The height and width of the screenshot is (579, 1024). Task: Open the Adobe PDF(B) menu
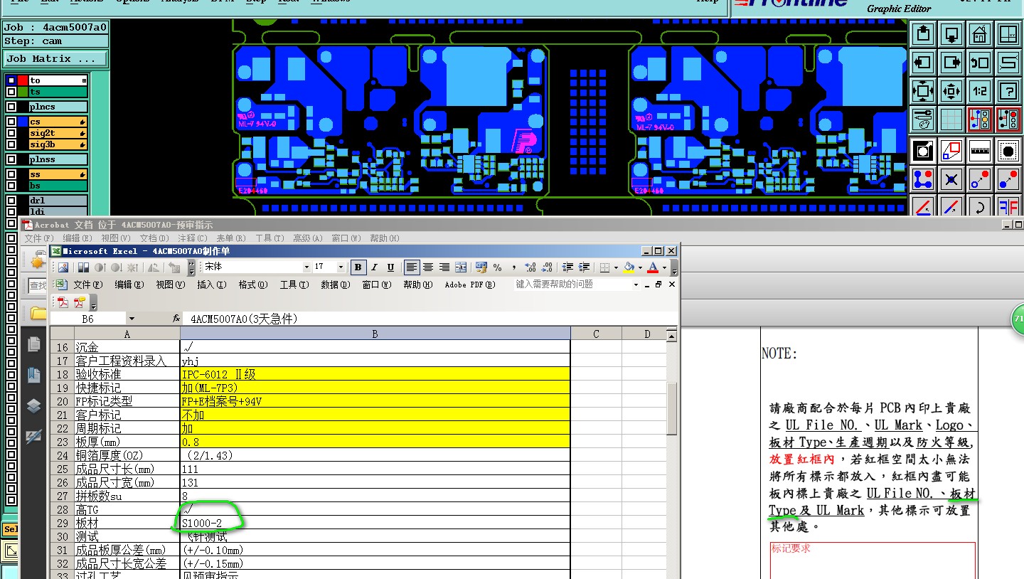[x=470, y=285]
